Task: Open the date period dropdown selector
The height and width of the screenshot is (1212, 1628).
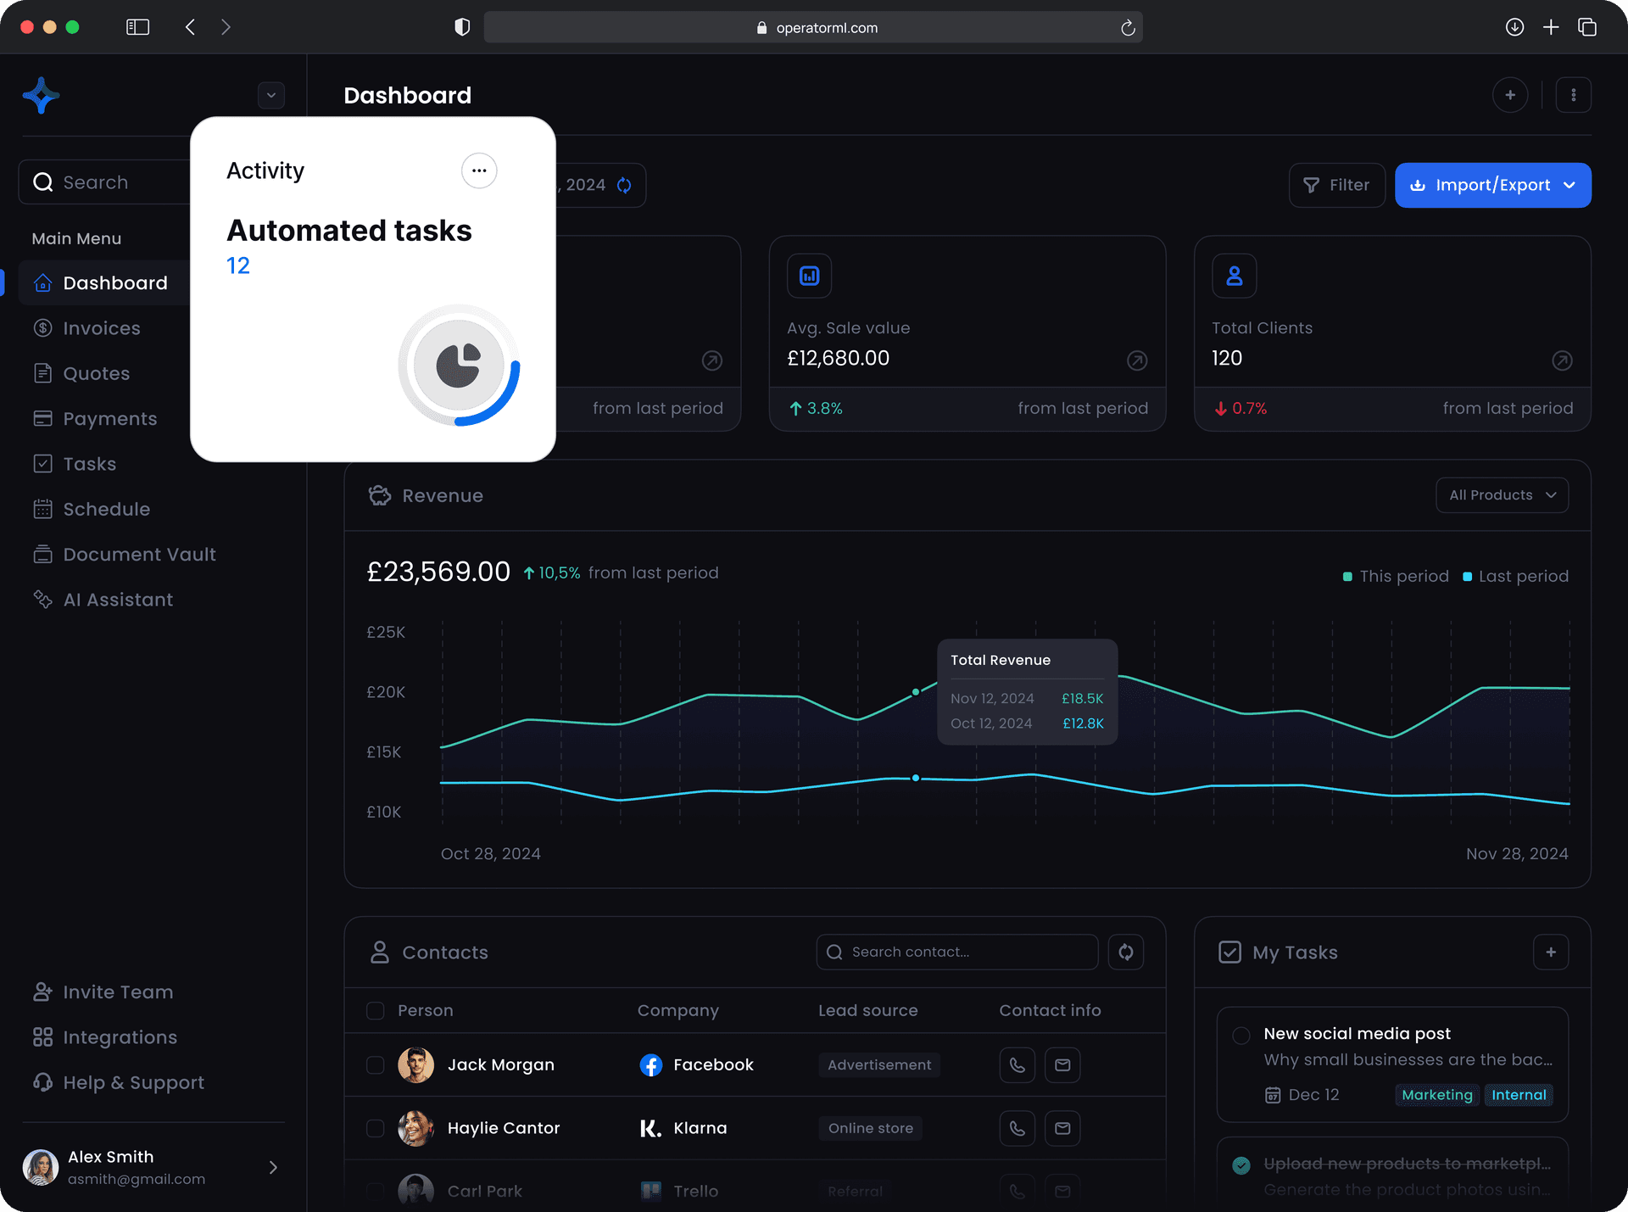Action: (x=584, y=185)
